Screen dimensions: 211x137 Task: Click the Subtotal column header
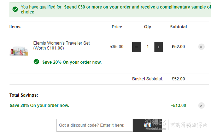coord(178,27)
